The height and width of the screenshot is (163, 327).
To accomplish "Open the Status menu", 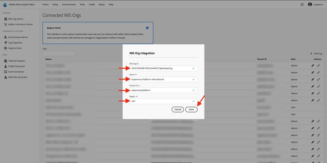I will [x=102, y=5].
